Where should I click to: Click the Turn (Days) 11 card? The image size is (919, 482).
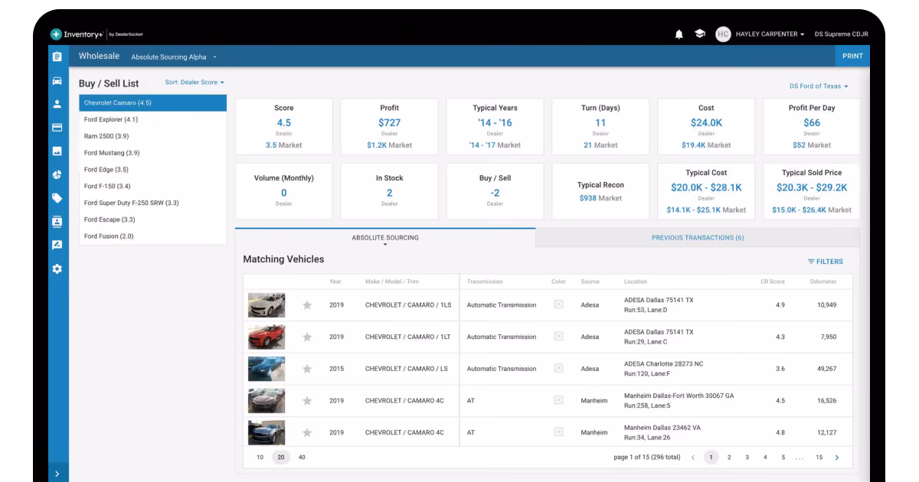click(x=600, y=126)
